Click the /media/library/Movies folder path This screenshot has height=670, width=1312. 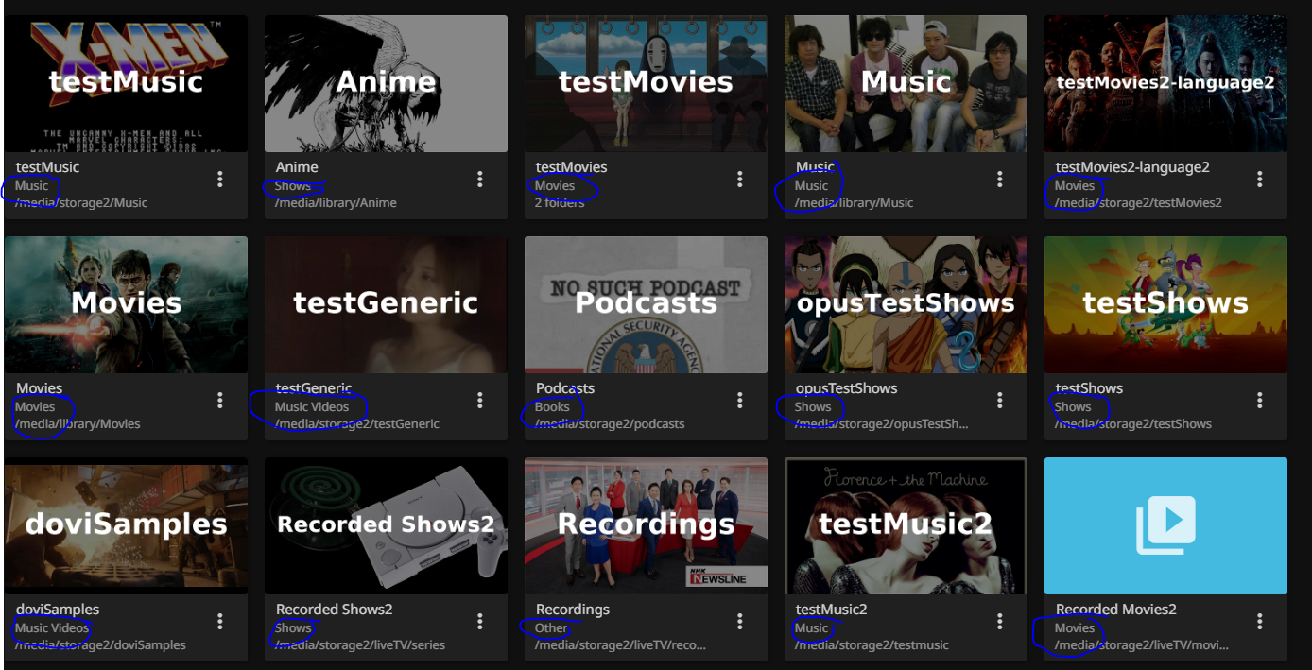tap(78, 424)
